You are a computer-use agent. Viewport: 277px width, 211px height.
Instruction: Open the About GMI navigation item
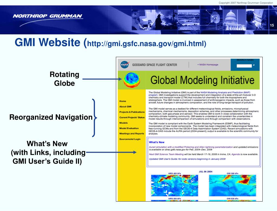[x=125, y=107]
